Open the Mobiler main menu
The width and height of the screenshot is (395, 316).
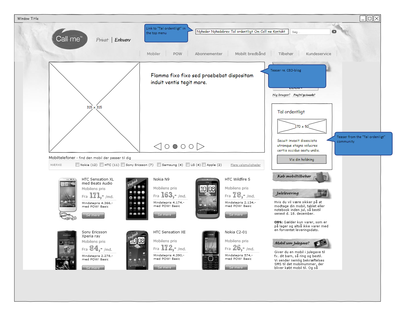pyautogui.click(x=154, y=54)
